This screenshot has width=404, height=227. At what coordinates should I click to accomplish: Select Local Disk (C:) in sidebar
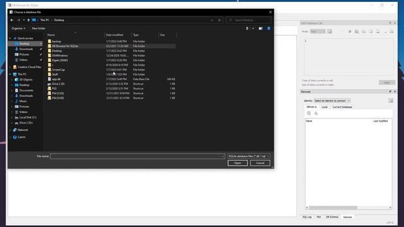(x=28, y=117)
